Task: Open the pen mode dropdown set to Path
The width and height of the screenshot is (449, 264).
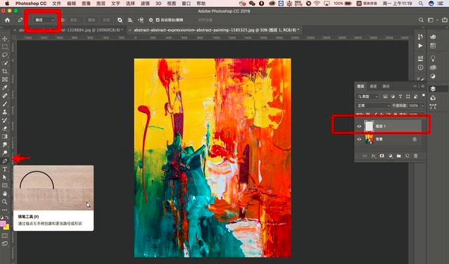Action: point(44,20)
